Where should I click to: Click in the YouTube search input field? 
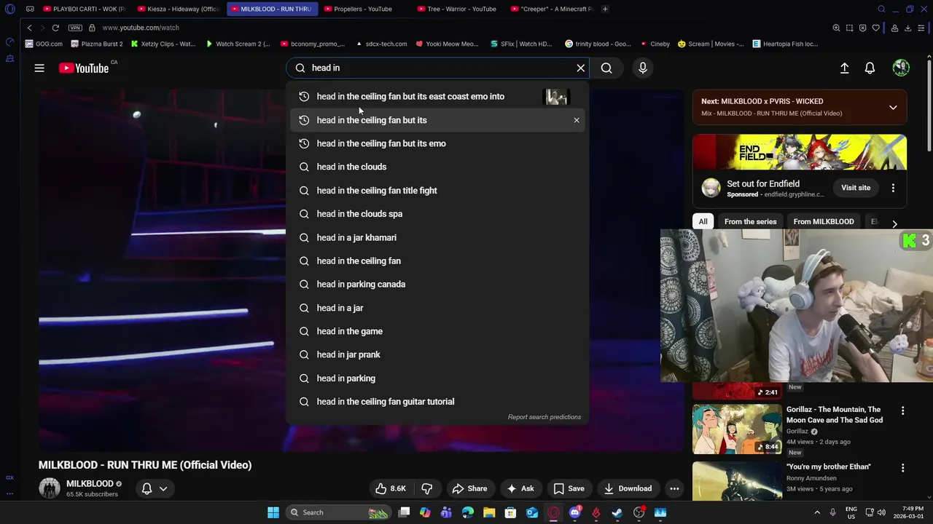437,68
